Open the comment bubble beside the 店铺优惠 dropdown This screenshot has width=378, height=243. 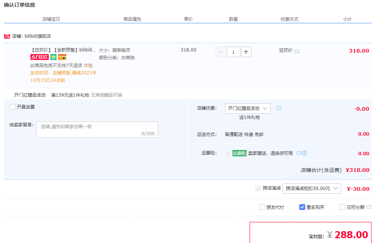279,109
